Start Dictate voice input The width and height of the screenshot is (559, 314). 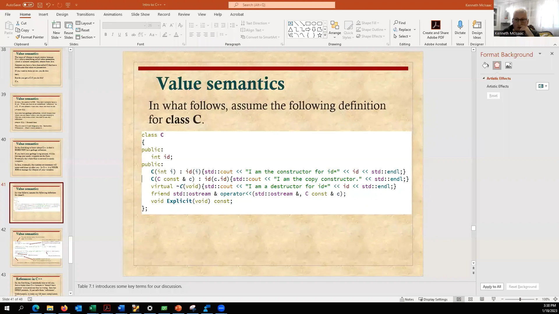pyautogui.click(x=460, y=28)
